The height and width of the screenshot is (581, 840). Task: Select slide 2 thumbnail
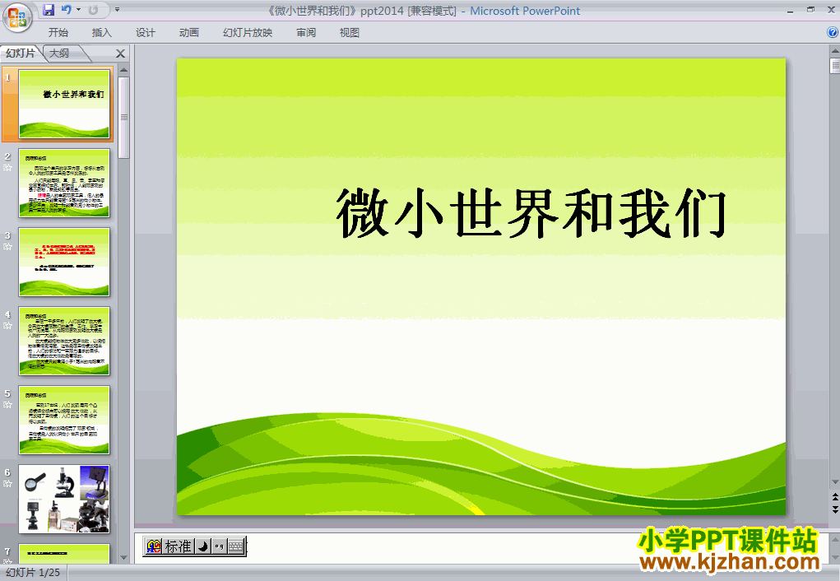pos(64,184)
